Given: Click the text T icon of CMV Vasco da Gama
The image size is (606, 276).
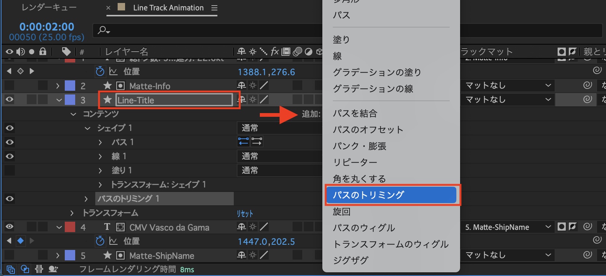Looking at the screenshot, I should (107, 227).
